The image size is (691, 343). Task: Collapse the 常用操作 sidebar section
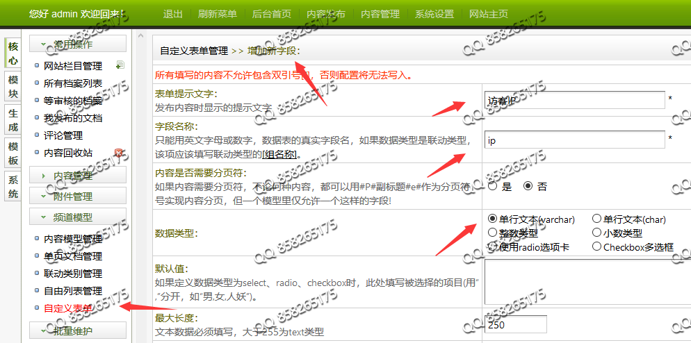pos(78,44)
